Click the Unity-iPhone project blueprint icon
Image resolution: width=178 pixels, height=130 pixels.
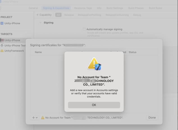[x=2, y=23]
